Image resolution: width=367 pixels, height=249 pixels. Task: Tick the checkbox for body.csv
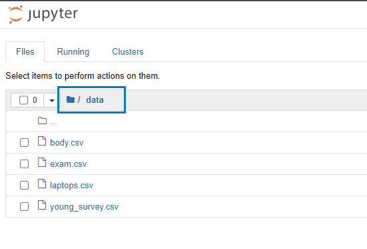pos(25,142)
